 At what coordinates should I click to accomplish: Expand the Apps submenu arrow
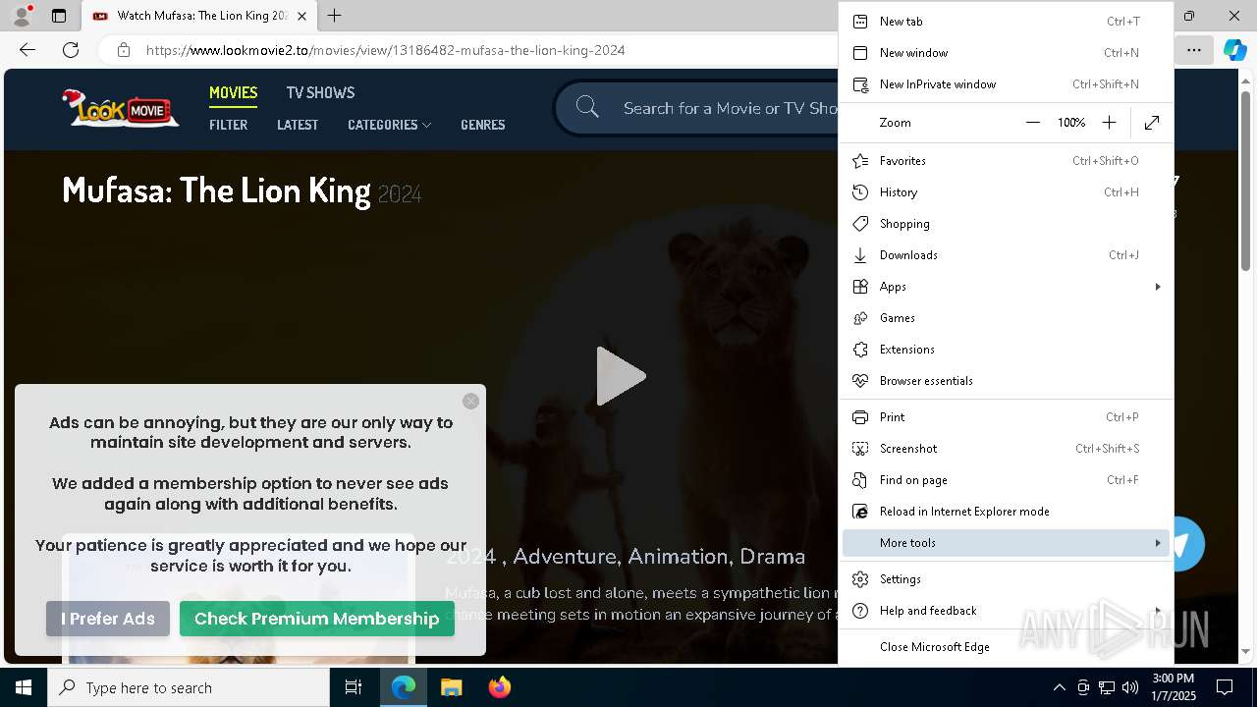pos(1158,287)
